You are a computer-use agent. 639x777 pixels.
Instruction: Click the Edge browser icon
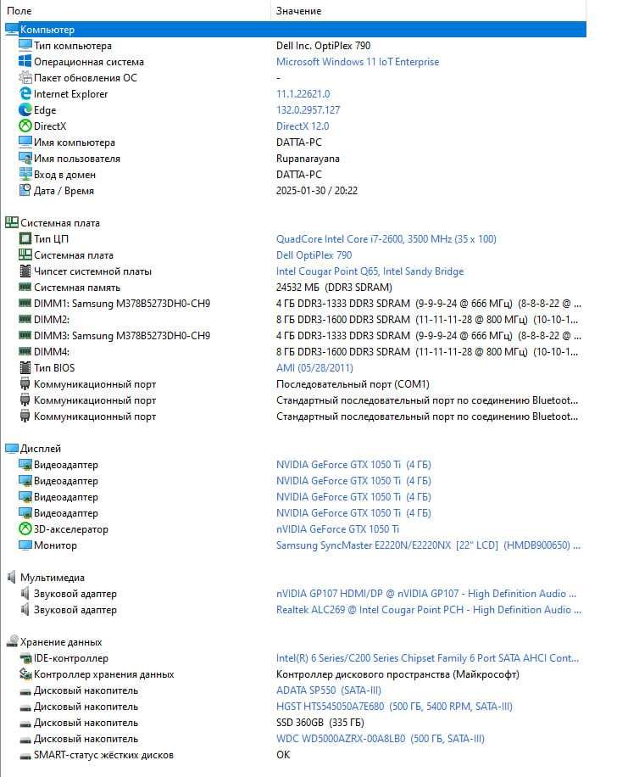pos(25,110)
